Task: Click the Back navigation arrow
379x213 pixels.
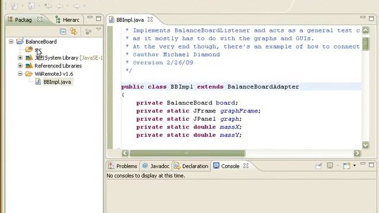Action: pos(59,6)
